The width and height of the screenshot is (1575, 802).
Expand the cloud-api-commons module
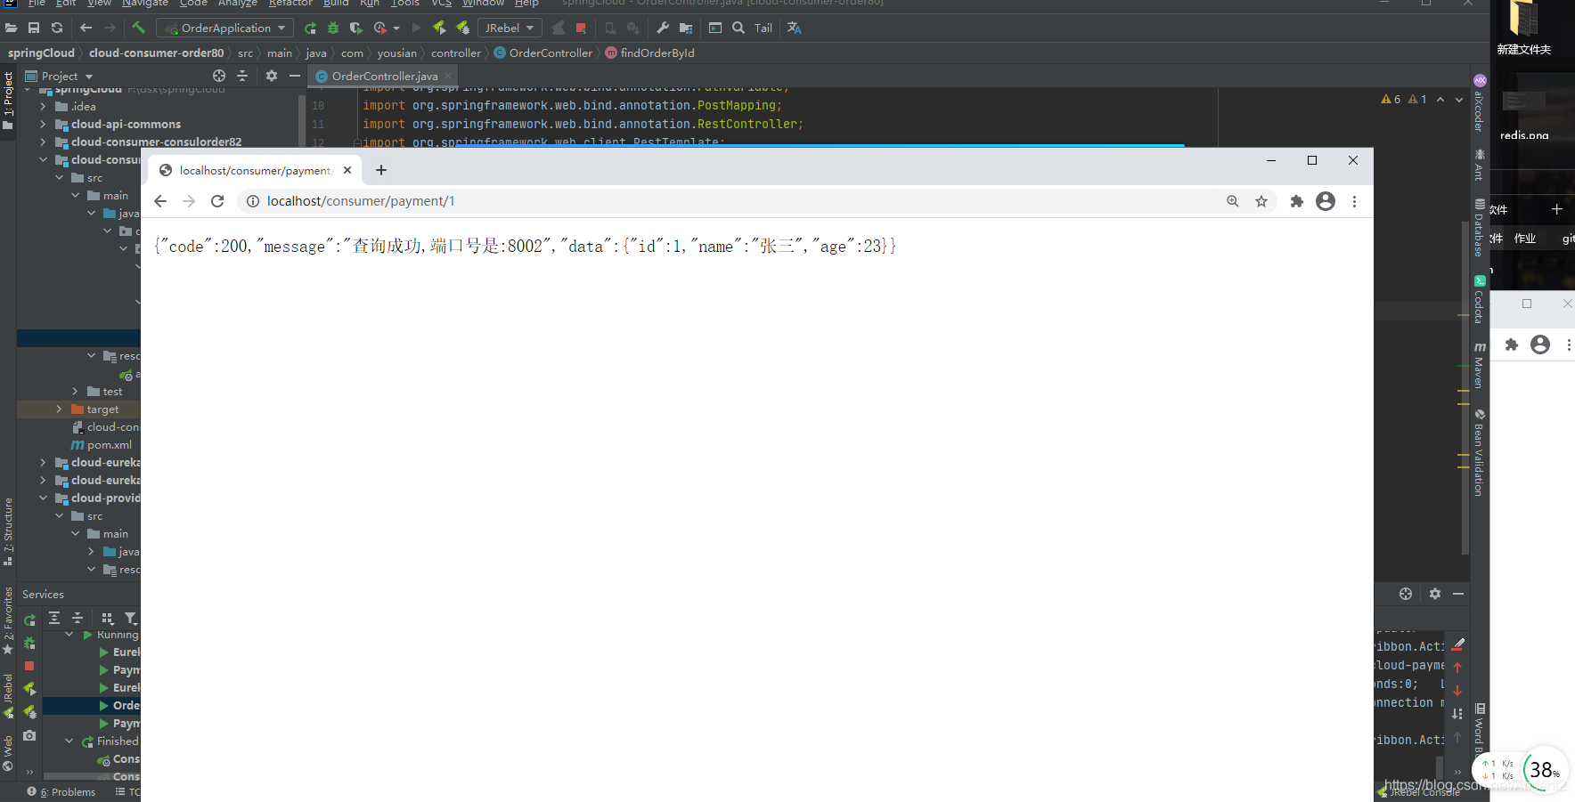point(43,124)
